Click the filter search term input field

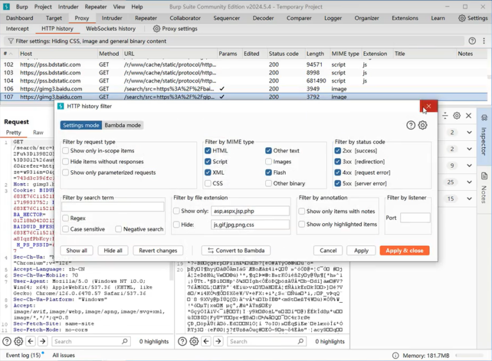(x=113, y=207)
